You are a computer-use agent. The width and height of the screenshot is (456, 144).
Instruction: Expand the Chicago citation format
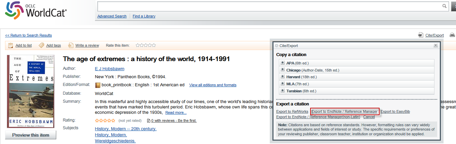(282, 70)
